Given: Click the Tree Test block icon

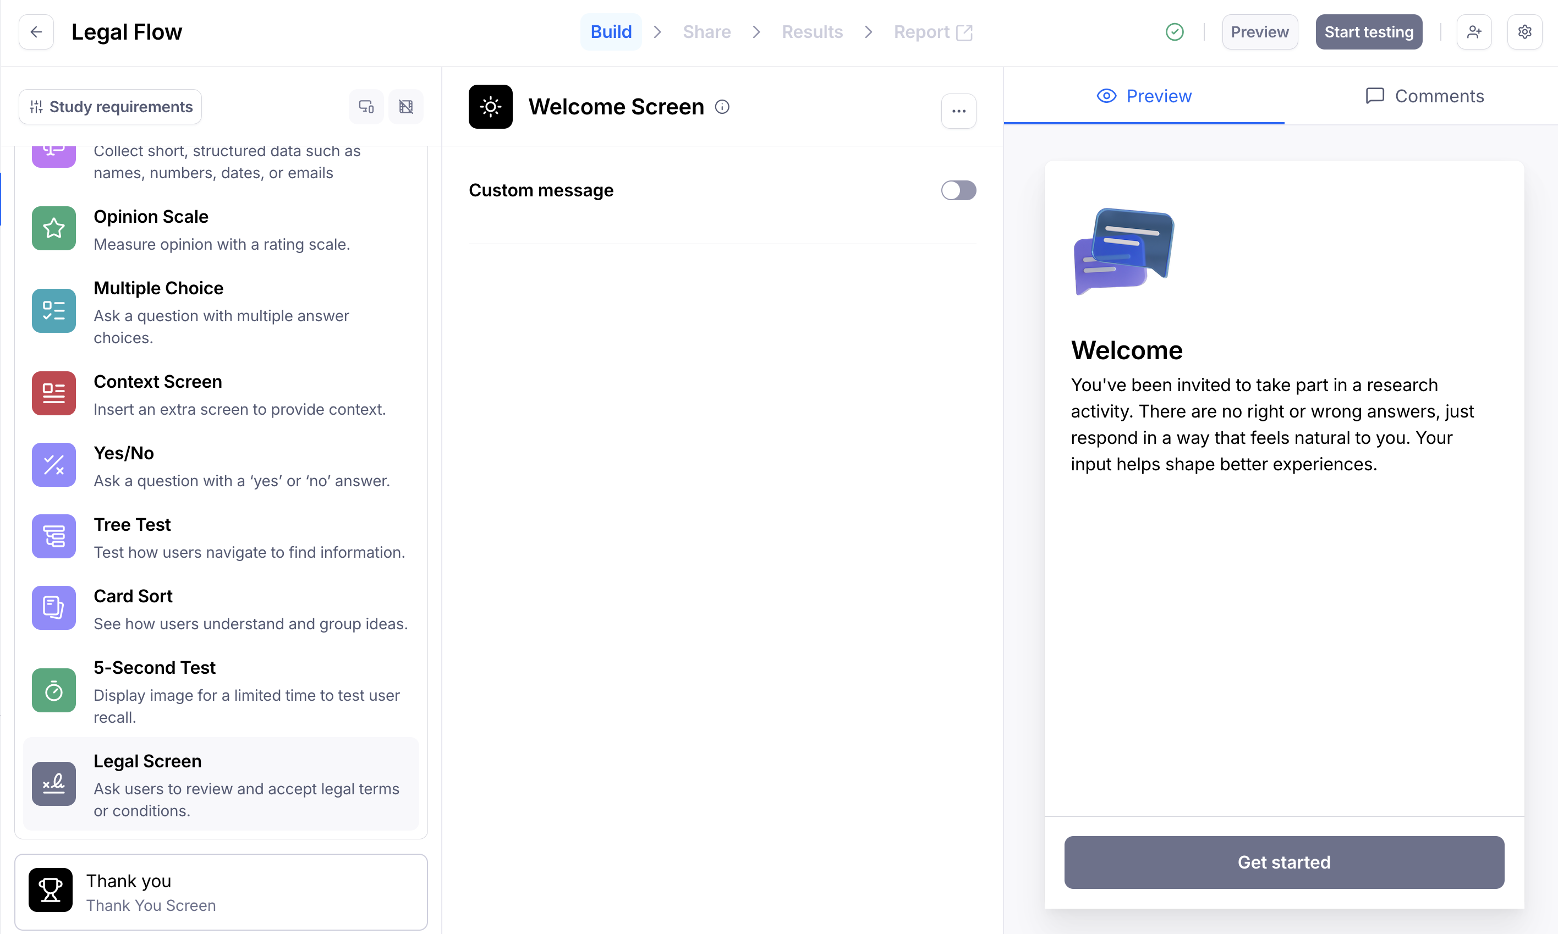Looking at the screenshot, I should point(53,536).
